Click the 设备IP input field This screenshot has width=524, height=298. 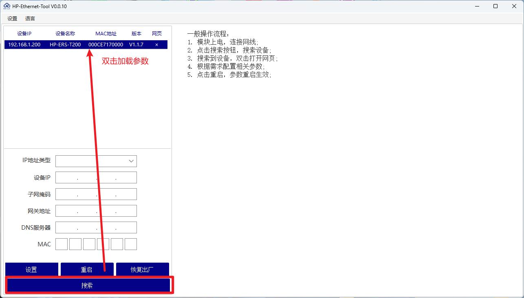pyautogui.click(x=96, y=177)
